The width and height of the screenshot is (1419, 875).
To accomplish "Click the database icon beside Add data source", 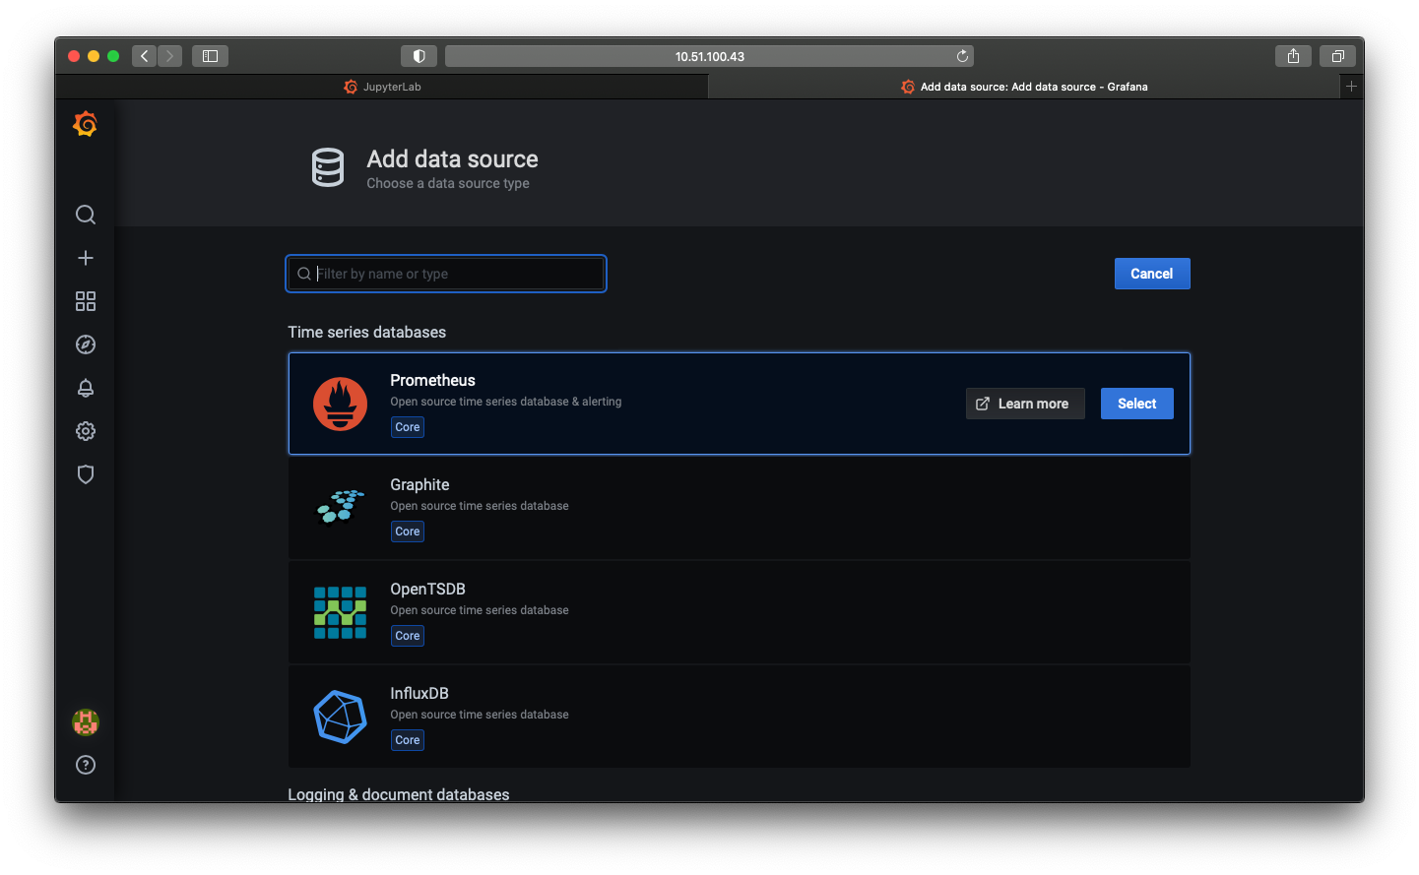I will (x=328, y=167).
